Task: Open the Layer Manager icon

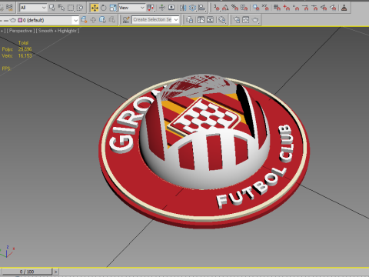Action: click(189, 20)
